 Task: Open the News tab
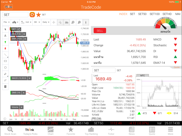point(132,131)
